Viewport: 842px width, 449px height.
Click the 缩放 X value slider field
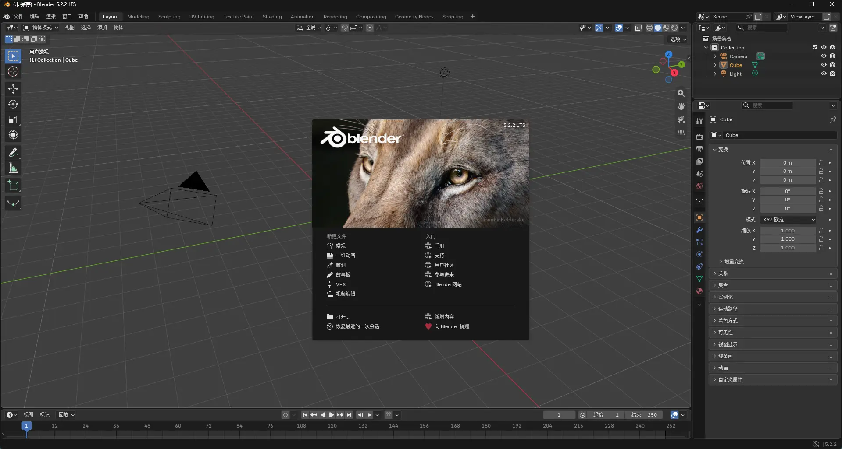788,231
